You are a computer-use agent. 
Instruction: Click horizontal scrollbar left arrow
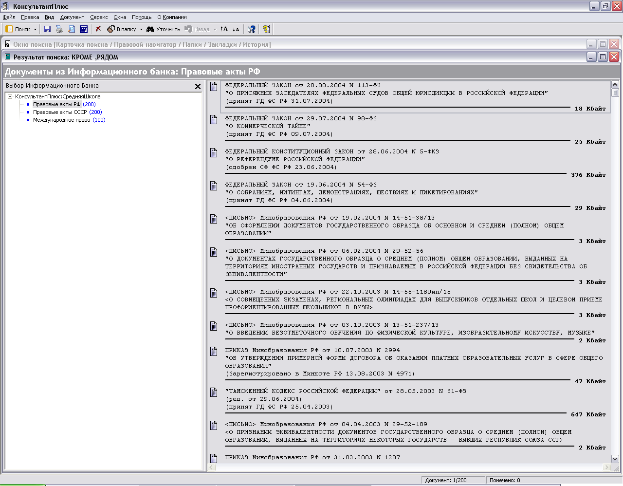pos(212,467)
